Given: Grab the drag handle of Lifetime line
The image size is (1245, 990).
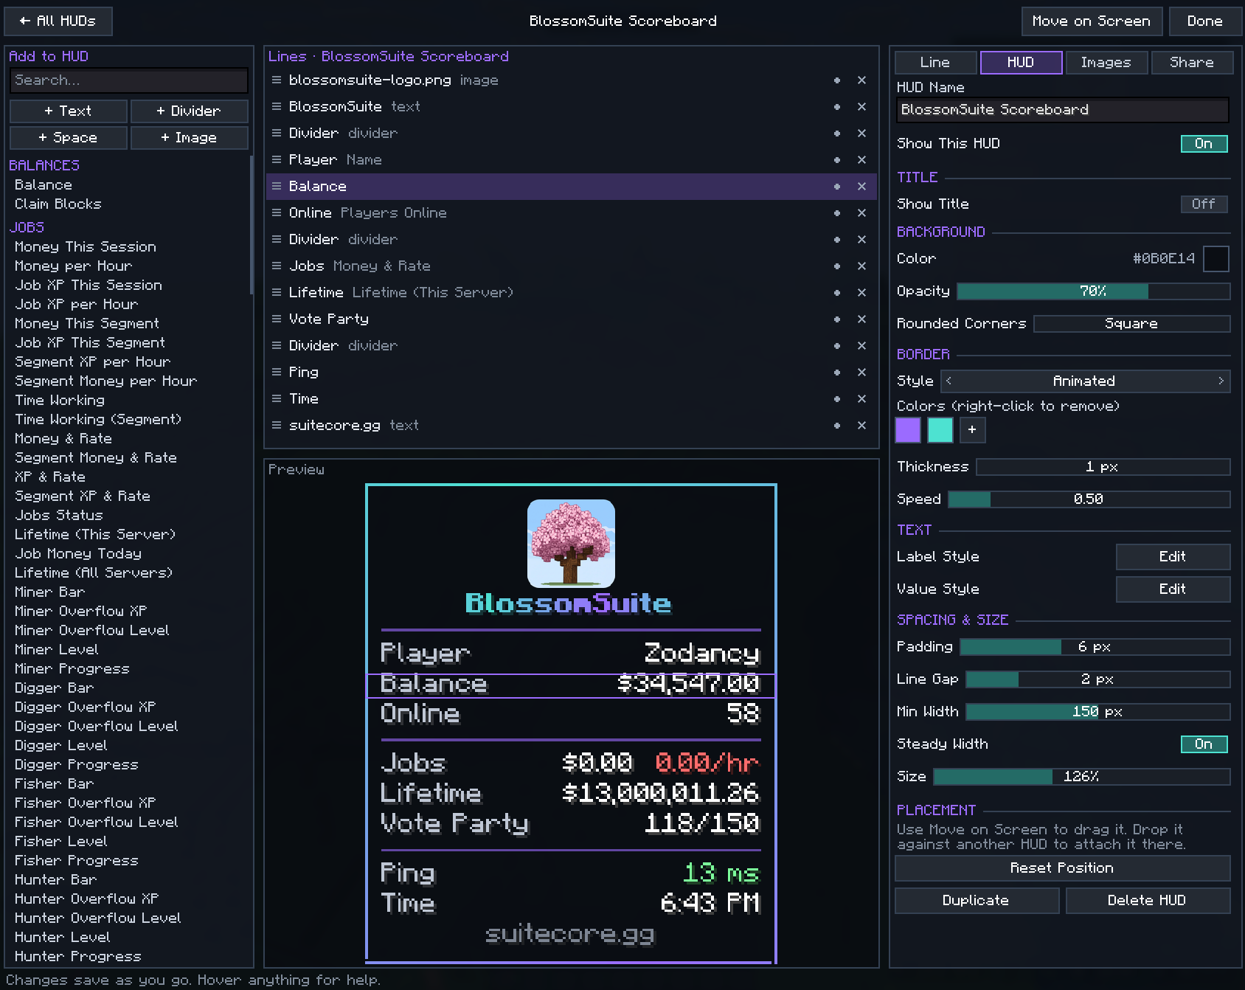Looking at the screenshot, I should pyautogui.click(x=277, y=293).
